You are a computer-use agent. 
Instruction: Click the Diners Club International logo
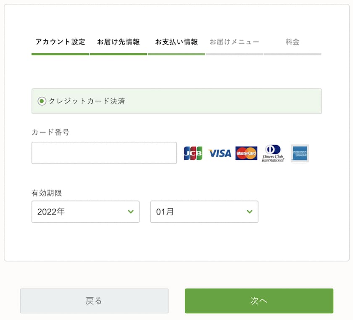[x=273, y=153]
